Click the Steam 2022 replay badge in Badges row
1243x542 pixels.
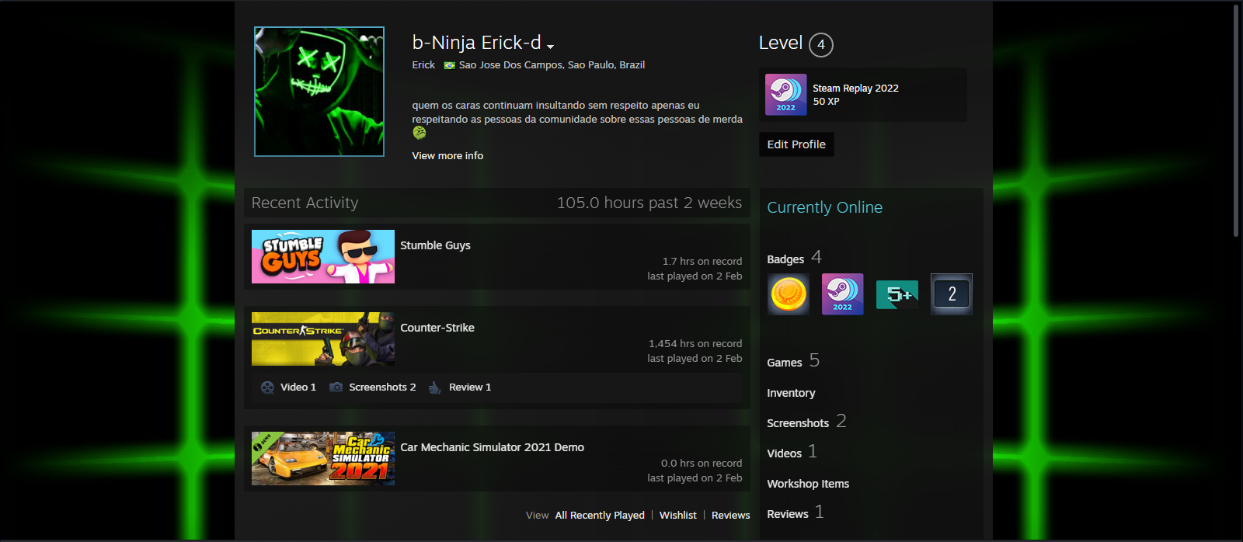point(843,294)
